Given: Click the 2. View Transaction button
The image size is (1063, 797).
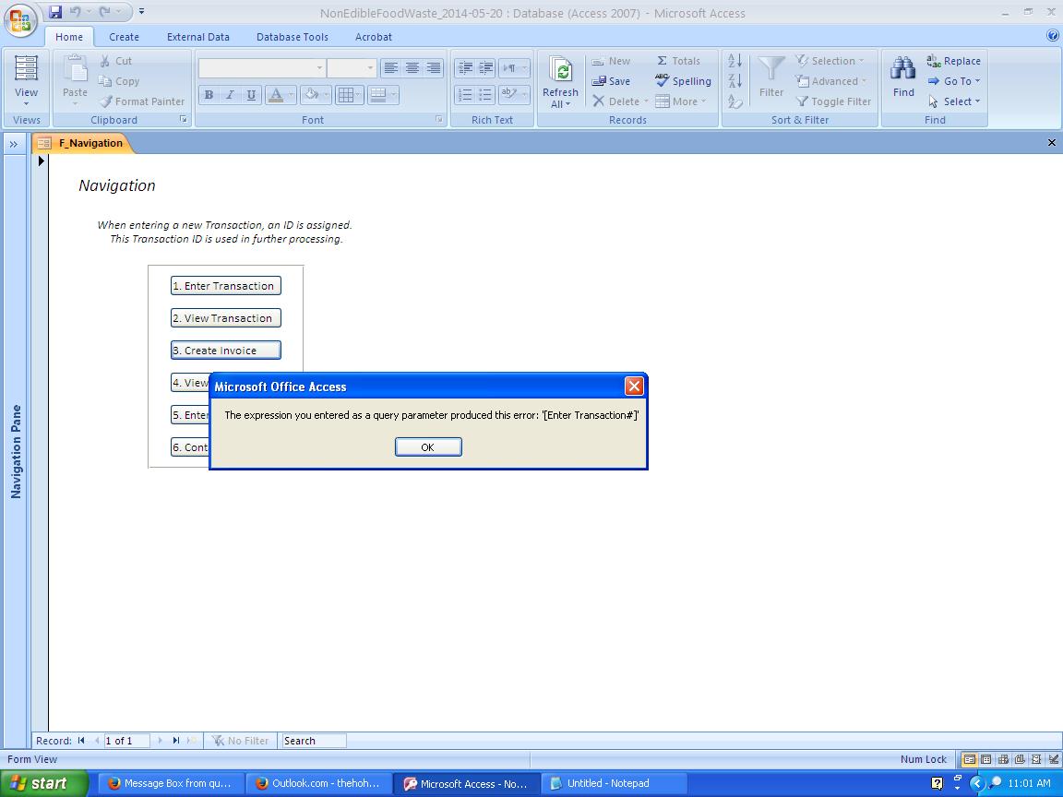Looking at the screenshot, I should 226,318.
